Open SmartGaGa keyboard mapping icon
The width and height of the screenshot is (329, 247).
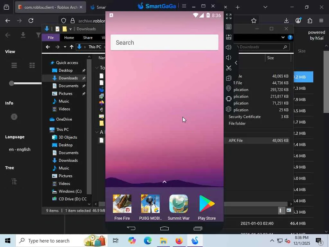point(228,27)
